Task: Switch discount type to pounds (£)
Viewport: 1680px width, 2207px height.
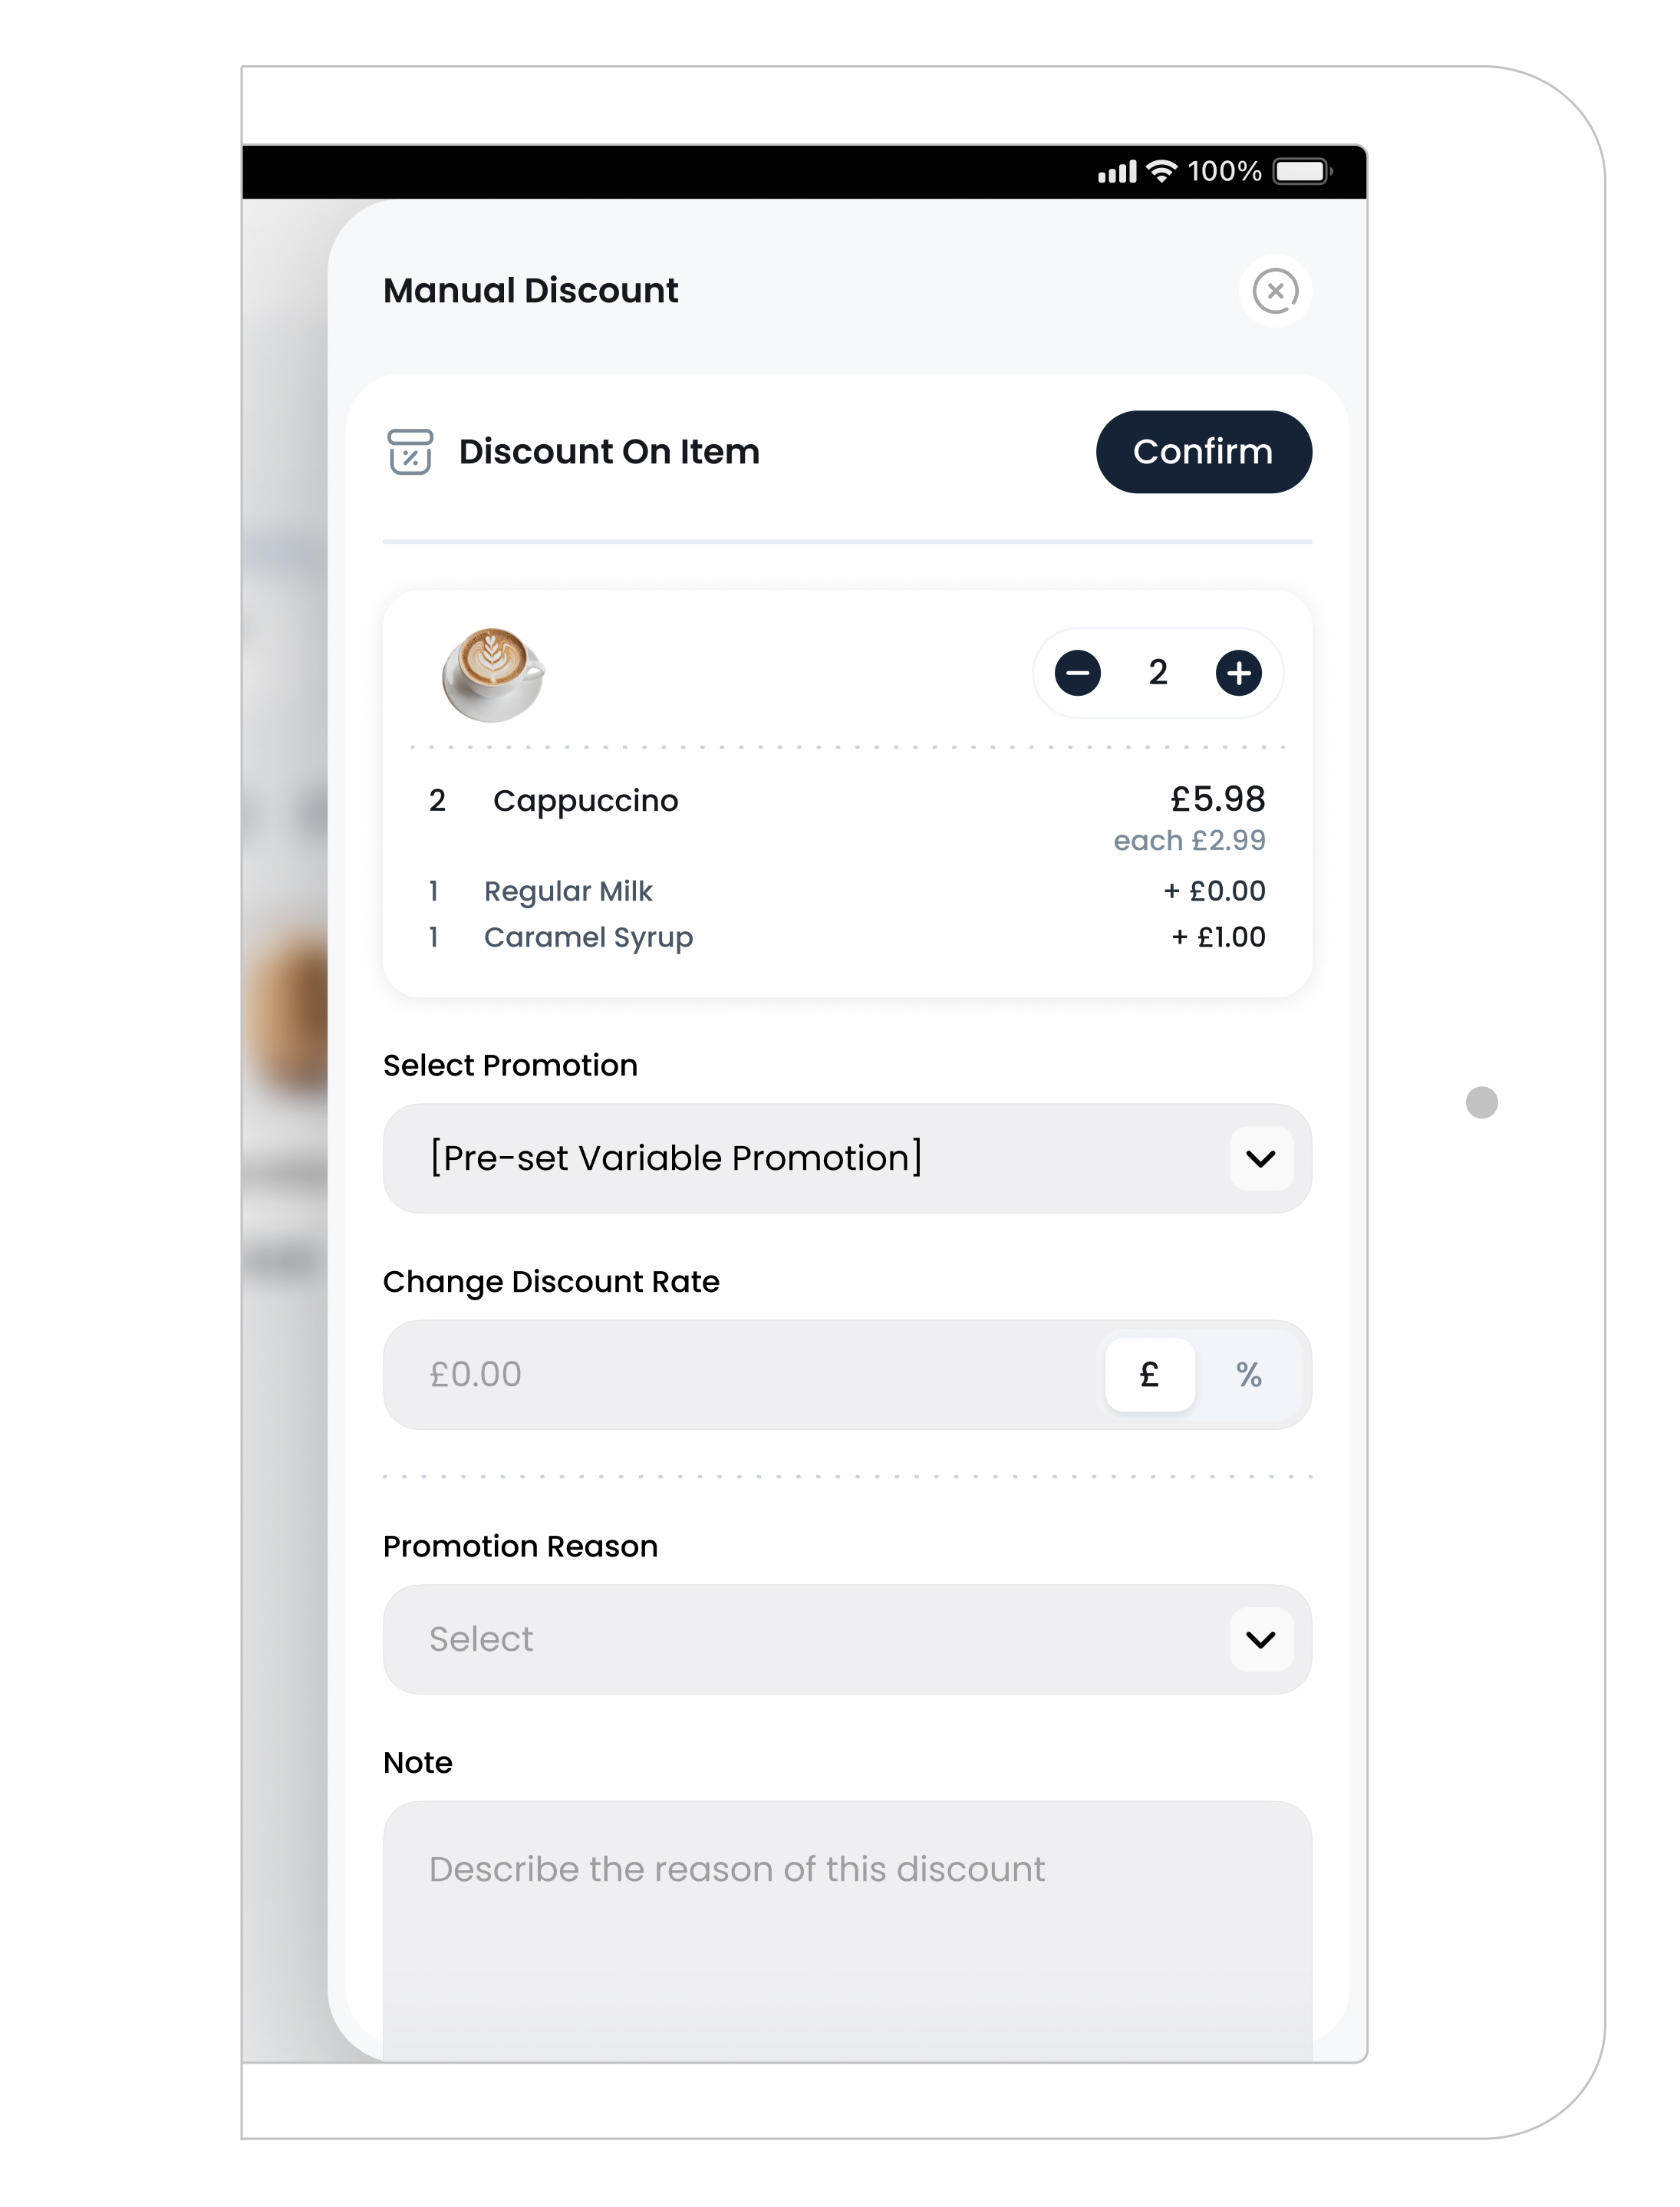Action: point(1148,1374)
